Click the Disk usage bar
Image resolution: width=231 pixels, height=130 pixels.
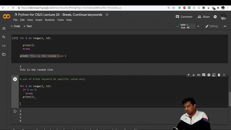coord(191,27)
